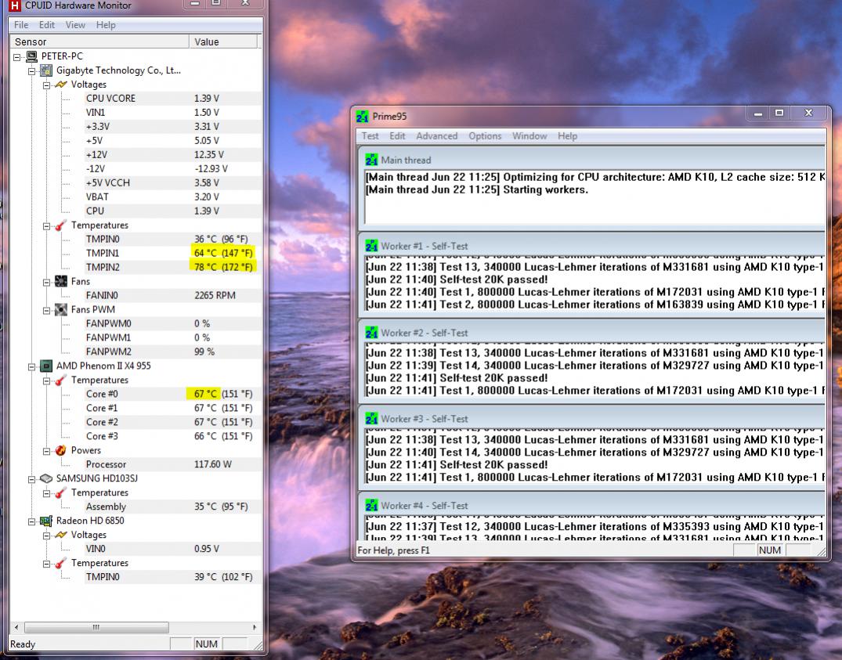Collapse the Powers group
The height and width of the screenshot is (660, 842).
[x=47, y=451]
